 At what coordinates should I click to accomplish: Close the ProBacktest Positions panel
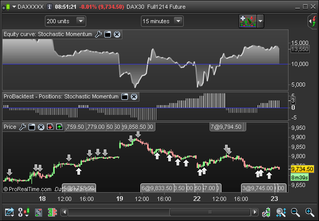[134, 97]
